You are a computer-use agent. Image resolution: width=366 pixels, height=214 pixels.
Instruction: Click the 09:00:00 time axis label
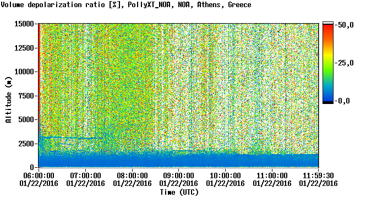click(178, 175)
